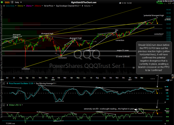Click the 18.3M average volume readout
Image resolution: width=174 pixels, height=125 pixels.
(129, 3)
